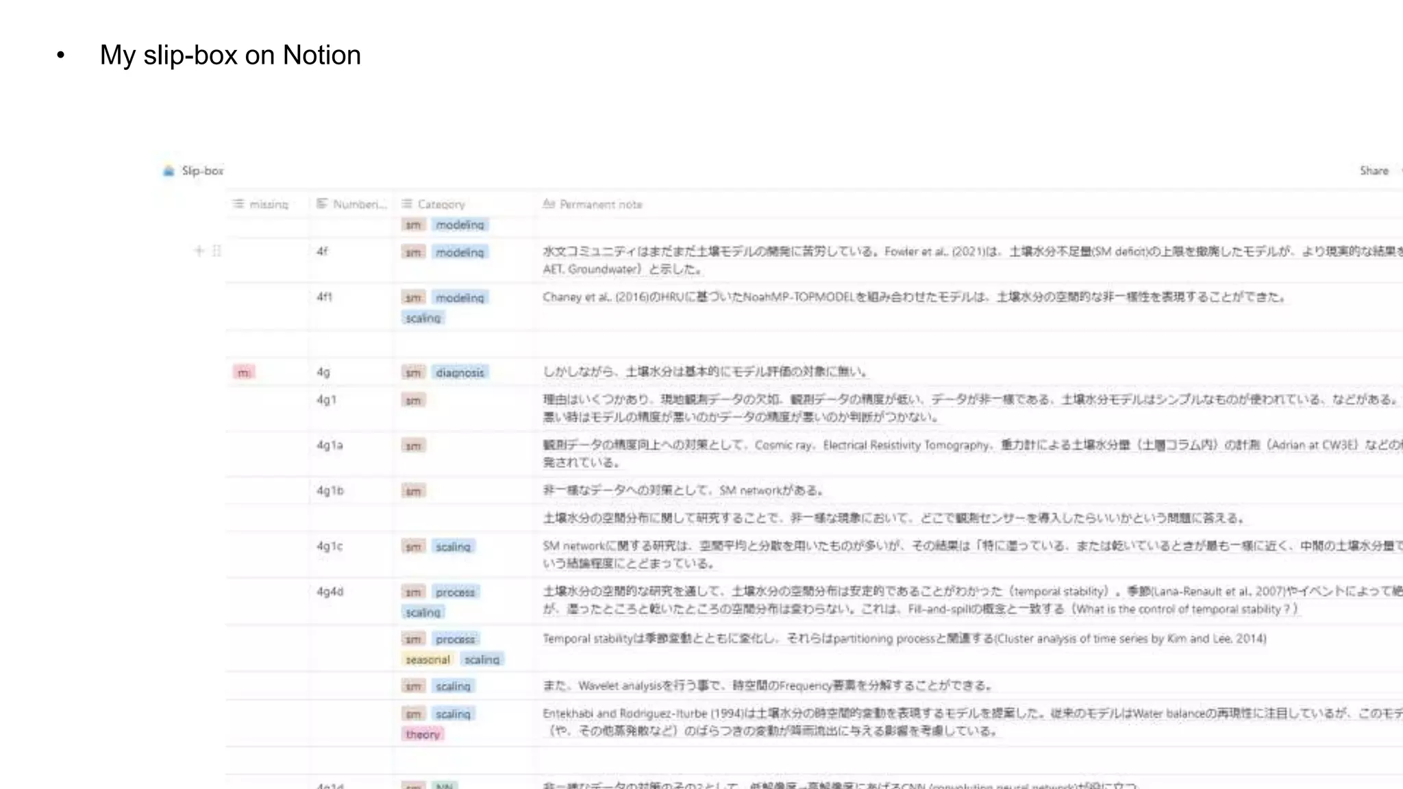
Task: Click the Permanent note title icon
Action: (x=549, y=204)
